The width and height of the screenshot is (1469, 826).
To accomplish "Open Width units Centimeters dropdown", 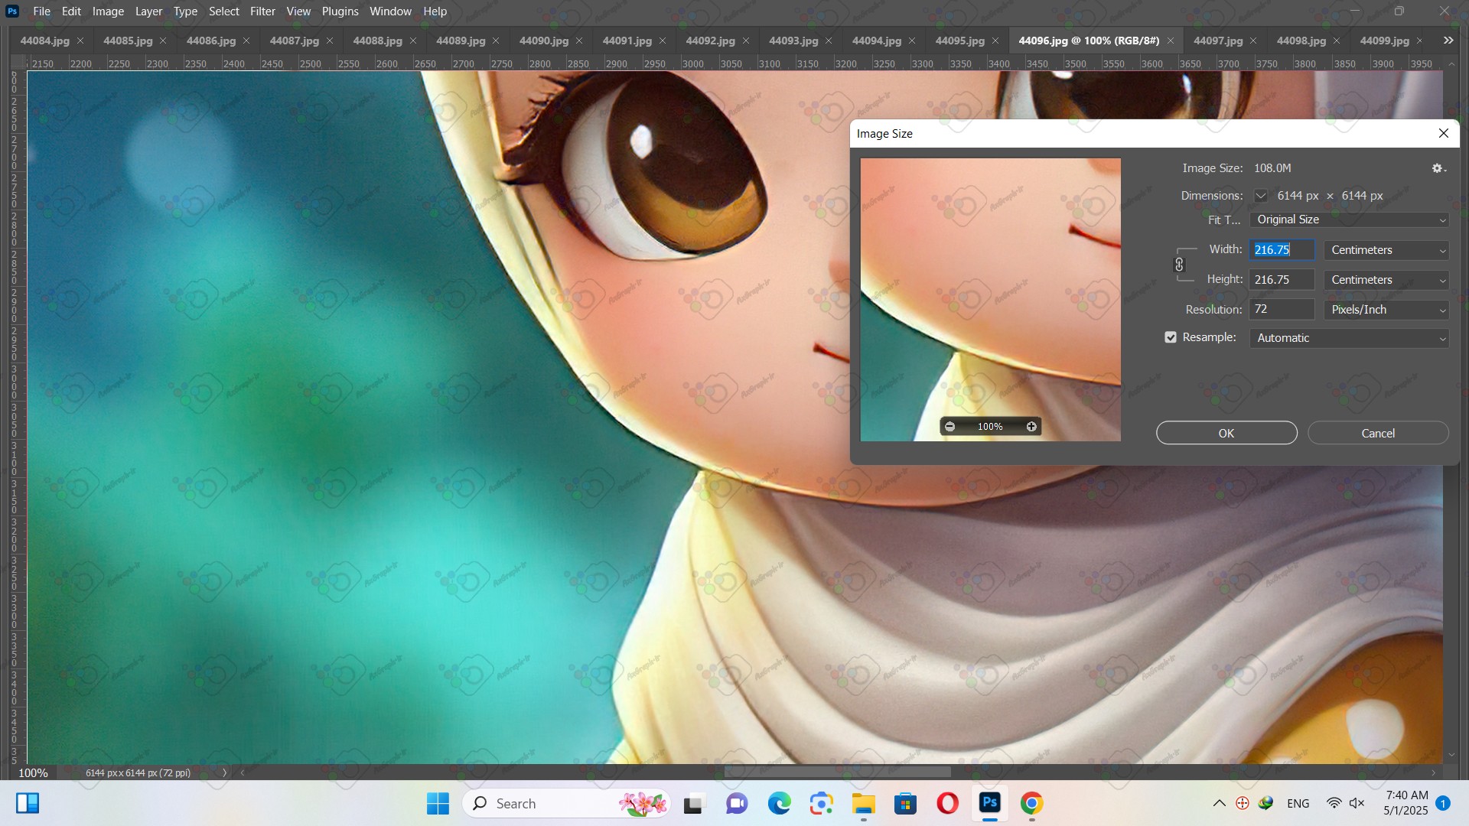I will pos(1386,250).
